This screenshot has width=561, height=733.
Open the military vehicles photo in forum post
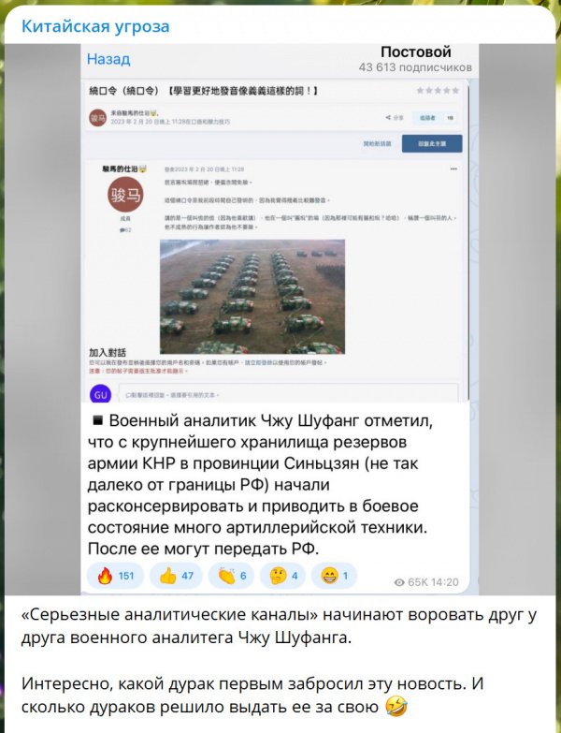tap(252, 297)
